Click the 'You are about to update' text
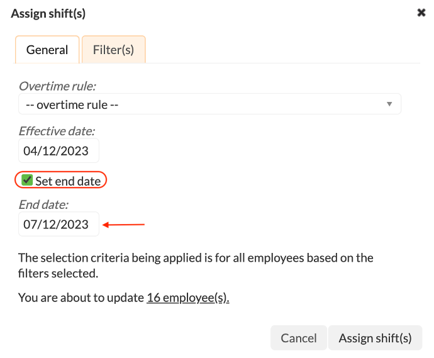 click(81, 298)
